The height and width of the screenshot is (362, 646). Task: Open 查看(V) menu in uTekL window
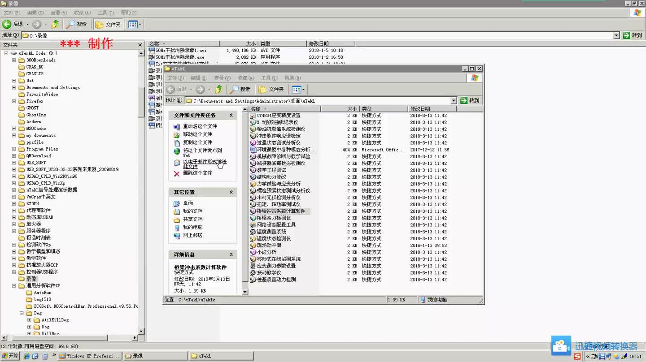222,78
